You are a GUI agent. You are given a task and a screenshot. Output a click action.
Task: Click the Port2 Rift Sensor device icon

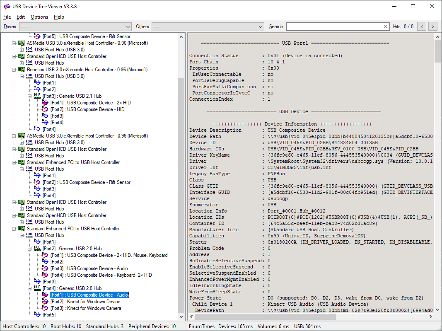37,182
